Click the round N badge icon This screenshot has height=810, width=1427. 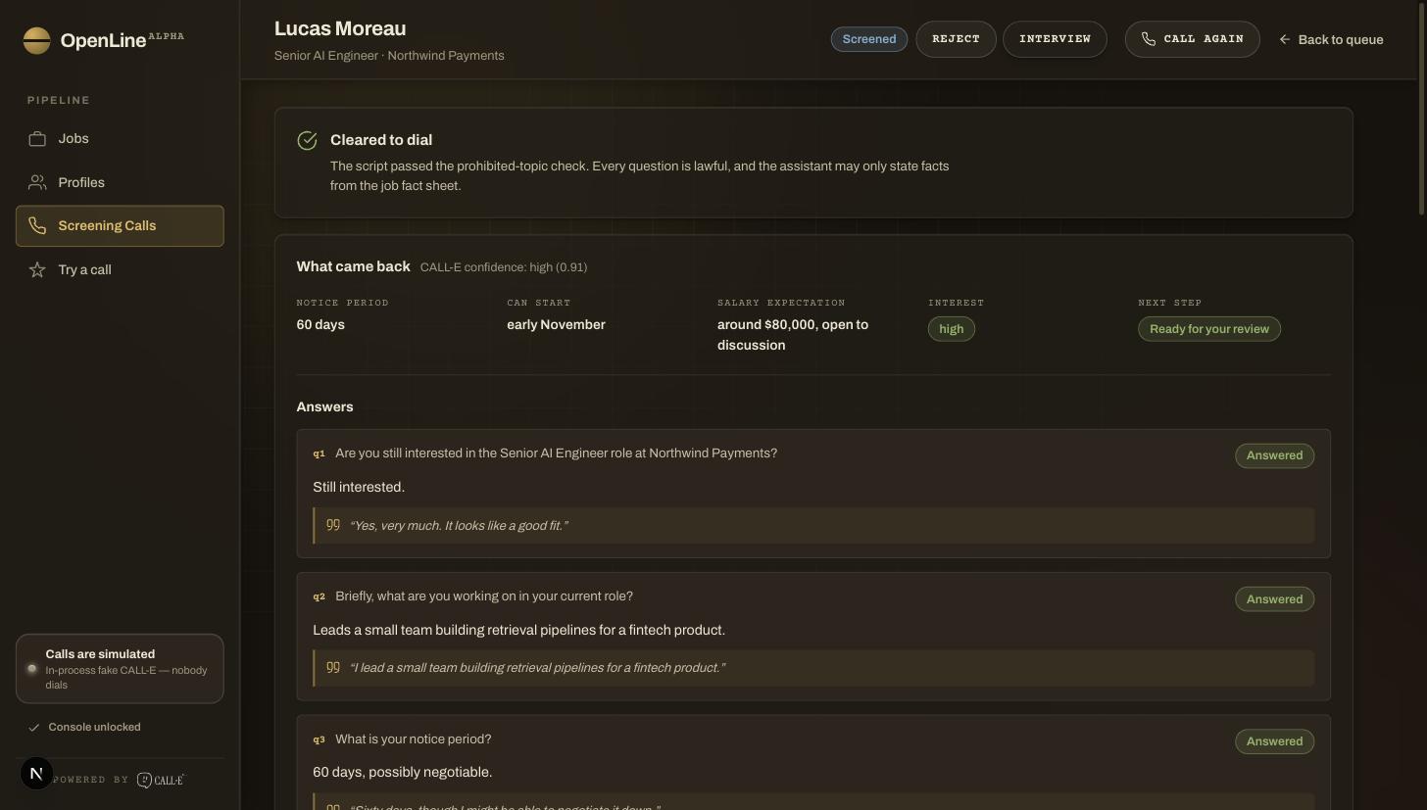point(36,774)
